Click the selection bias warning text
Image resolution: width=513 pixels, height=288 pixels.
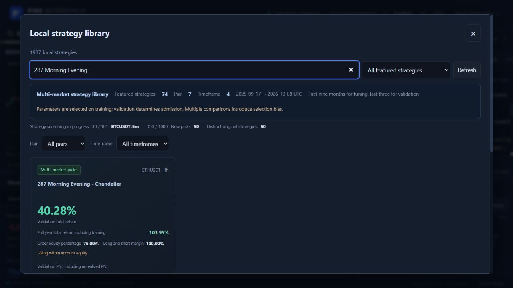click(x=160, y=109)
